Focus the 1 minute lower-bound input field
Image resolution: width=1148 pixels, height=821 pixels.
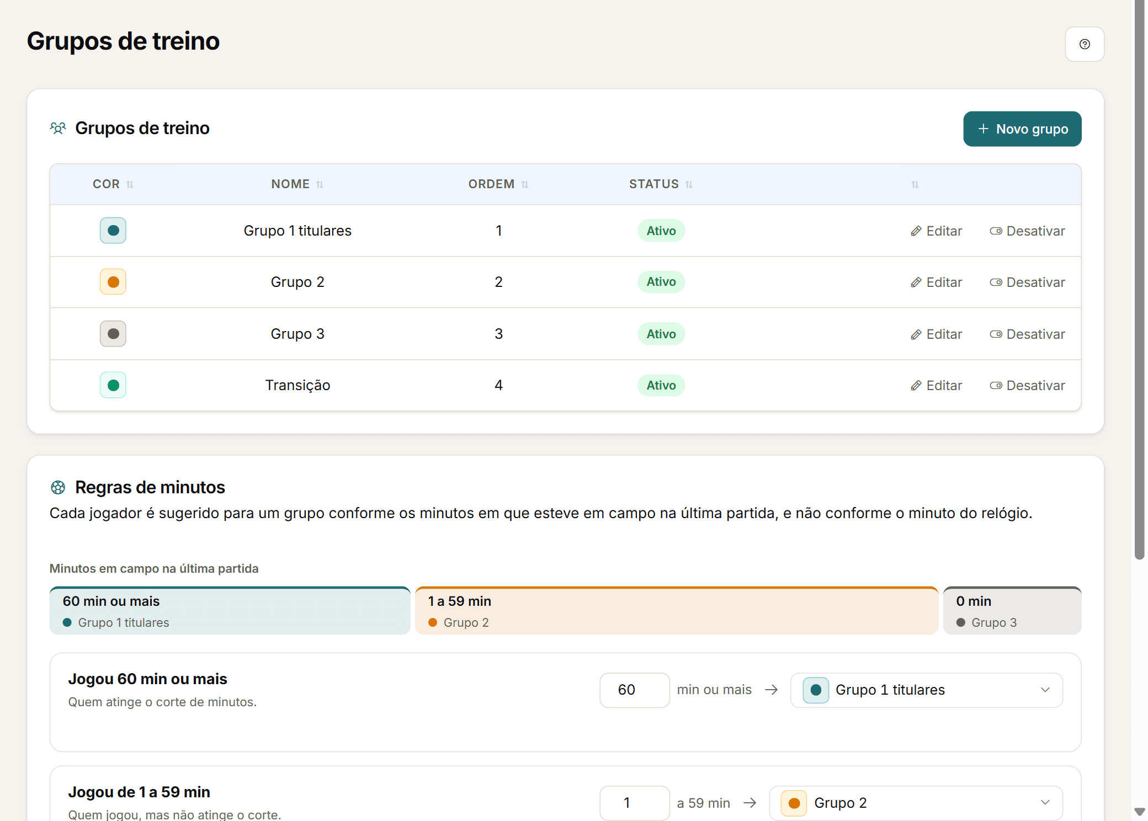coord(634,803)
